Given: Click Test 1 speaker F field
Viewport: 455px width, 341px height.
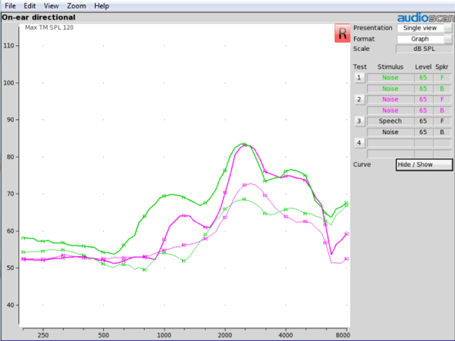Looking at the screenshot, I should 442,78.
